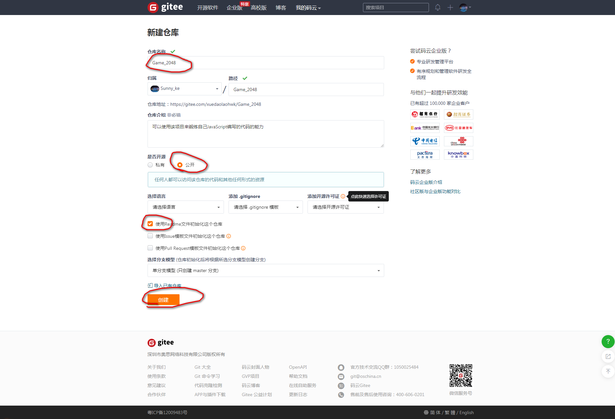Open 高校版 in the top navigation
615x419 pixels.
point(259,8)
